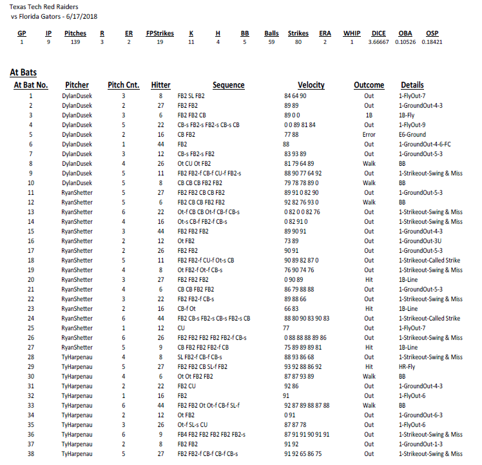Click pitcher 'RyanShetter' in at bat 11
This screenshot has height=465, width=482.
point(77,193)
